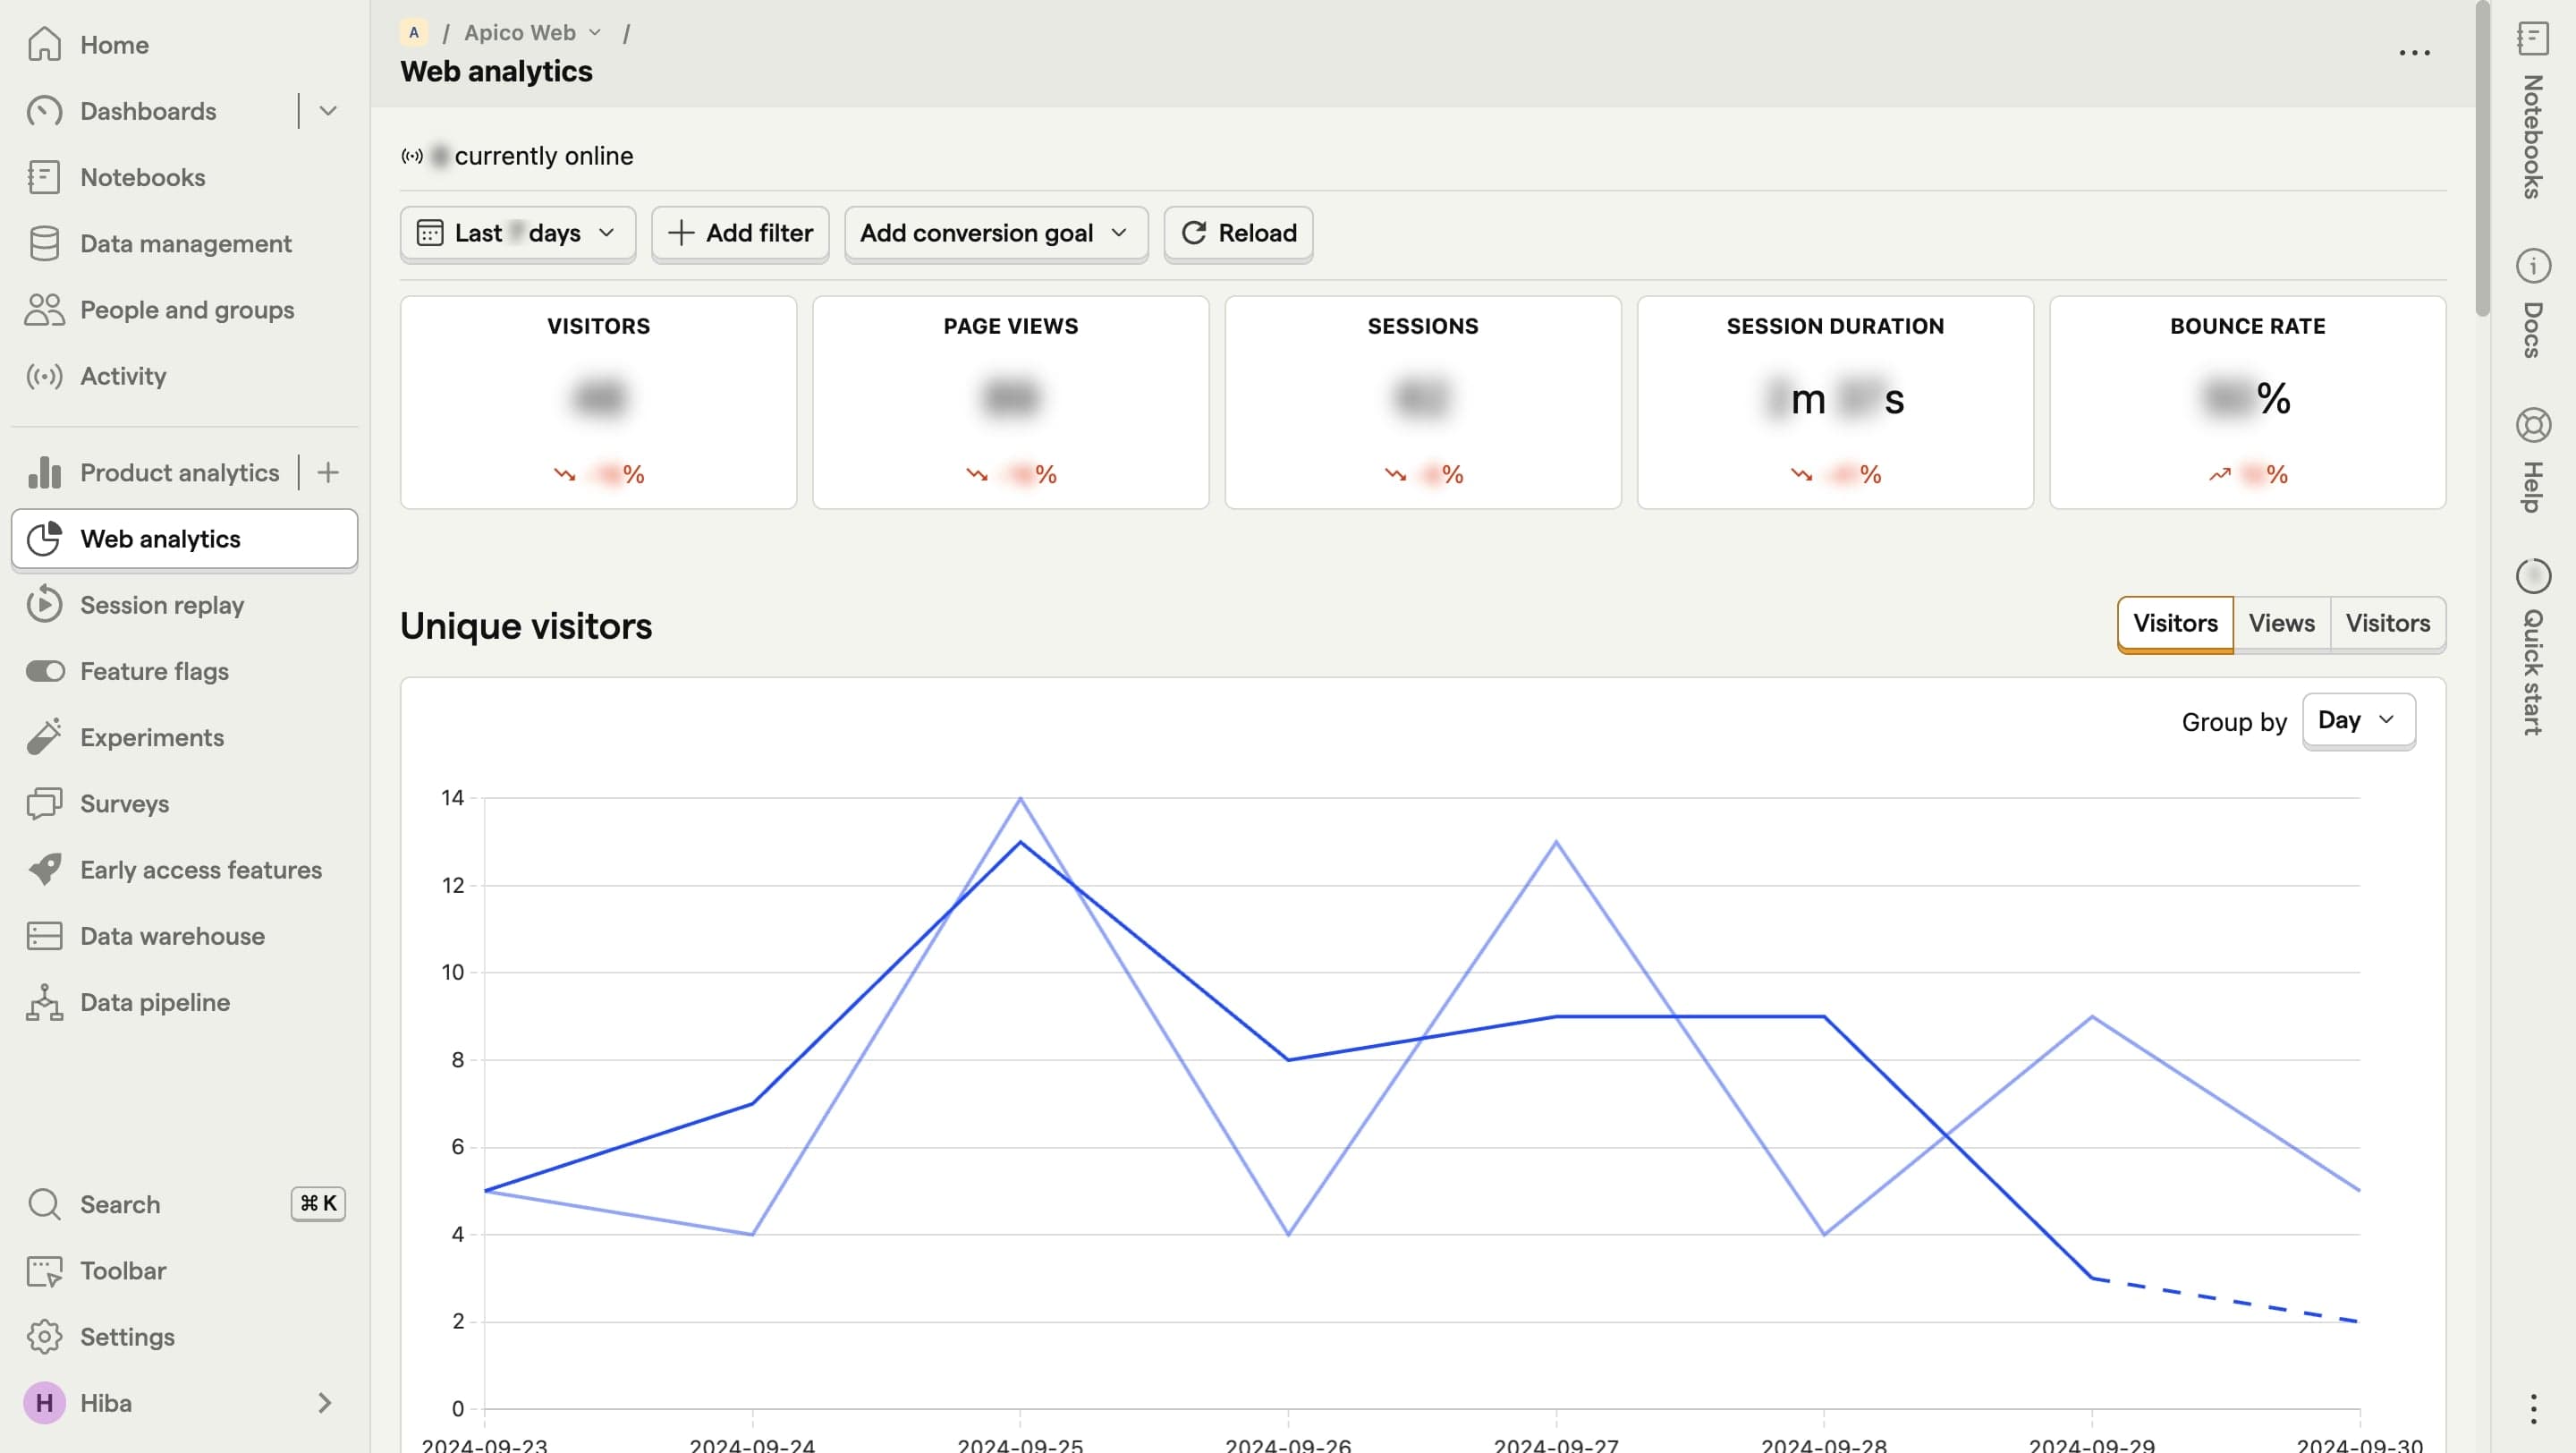Open Dashboards in the sidebar

[148, 111]
